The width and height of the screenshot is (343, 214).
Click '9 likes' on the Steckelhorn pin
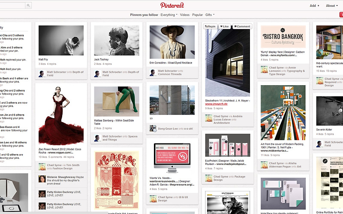[x=209, y=108]
